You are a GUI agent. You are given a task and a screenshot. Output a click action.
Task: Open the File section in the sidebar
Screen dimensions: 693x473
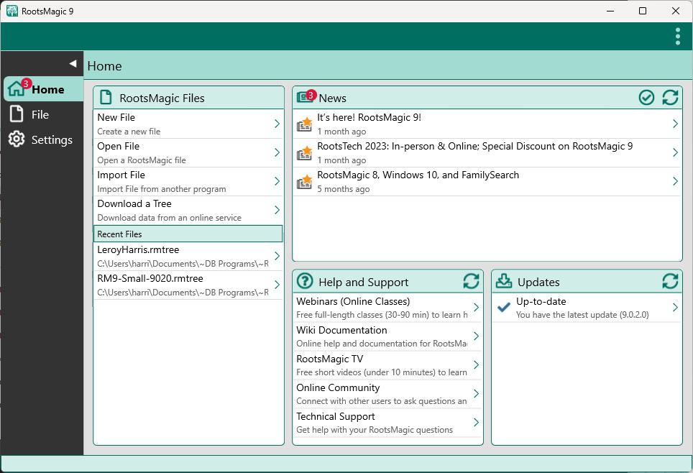[x=40, y=115]
